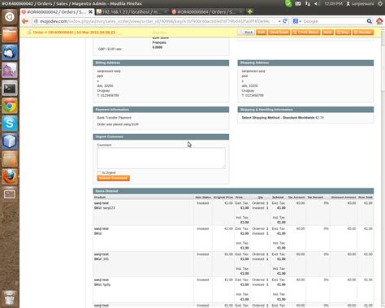Click Uruguay in the Billing Address
385x308 pixels.
(x=103, y=90)
